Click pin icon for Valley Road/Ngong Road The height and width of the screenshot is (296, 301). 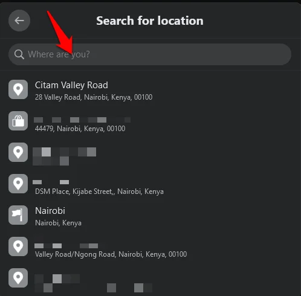coord(18,246)
